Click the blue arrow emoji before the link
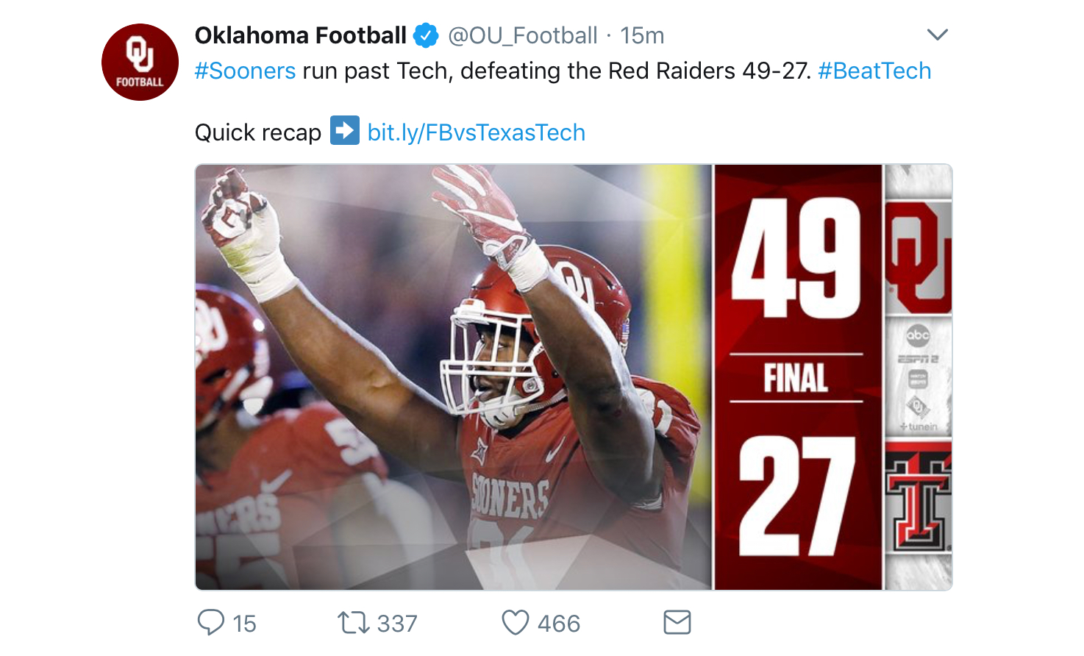Viewport: 1084px width, 656px height. [x=344, y=131]
